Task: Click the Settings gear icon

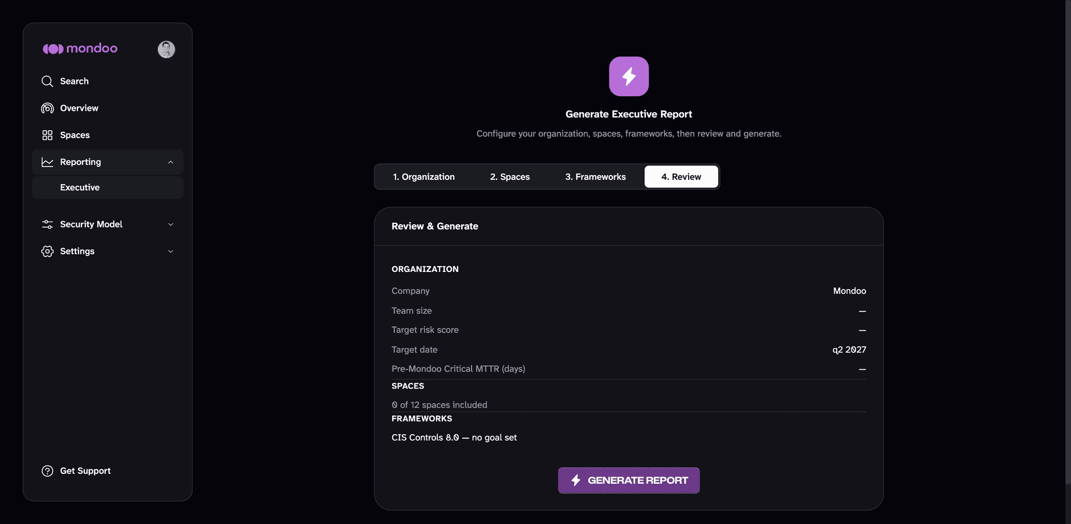Action: pos(47,252)
